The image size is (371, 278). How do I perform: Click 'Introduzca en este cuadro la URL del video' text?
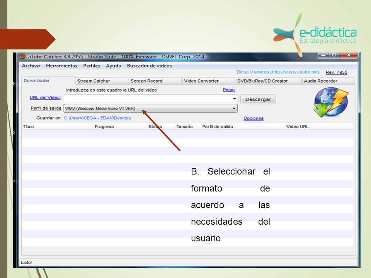[x=111, y=90]
